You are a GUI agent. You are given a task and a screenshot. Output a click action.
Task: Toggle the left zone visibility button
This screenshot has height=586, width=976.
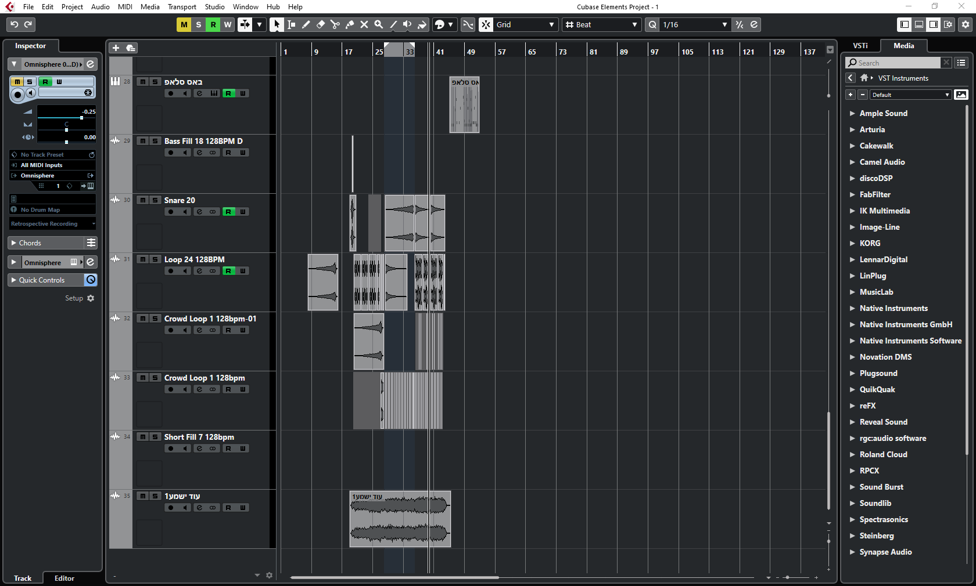905,24
